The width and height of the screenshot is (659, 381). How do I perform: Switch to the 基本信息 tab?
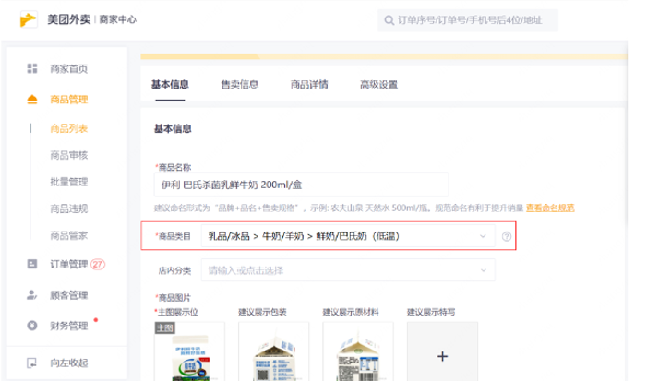170,85
